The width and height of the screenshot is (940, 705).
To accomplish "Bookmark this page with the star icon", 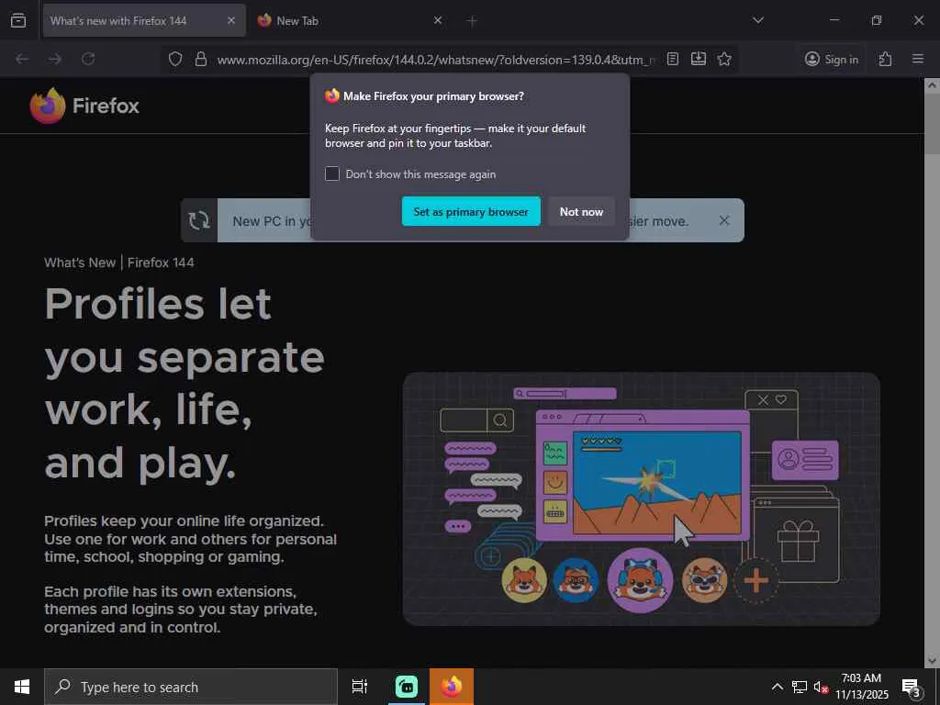I will click(x=724, y=59).
